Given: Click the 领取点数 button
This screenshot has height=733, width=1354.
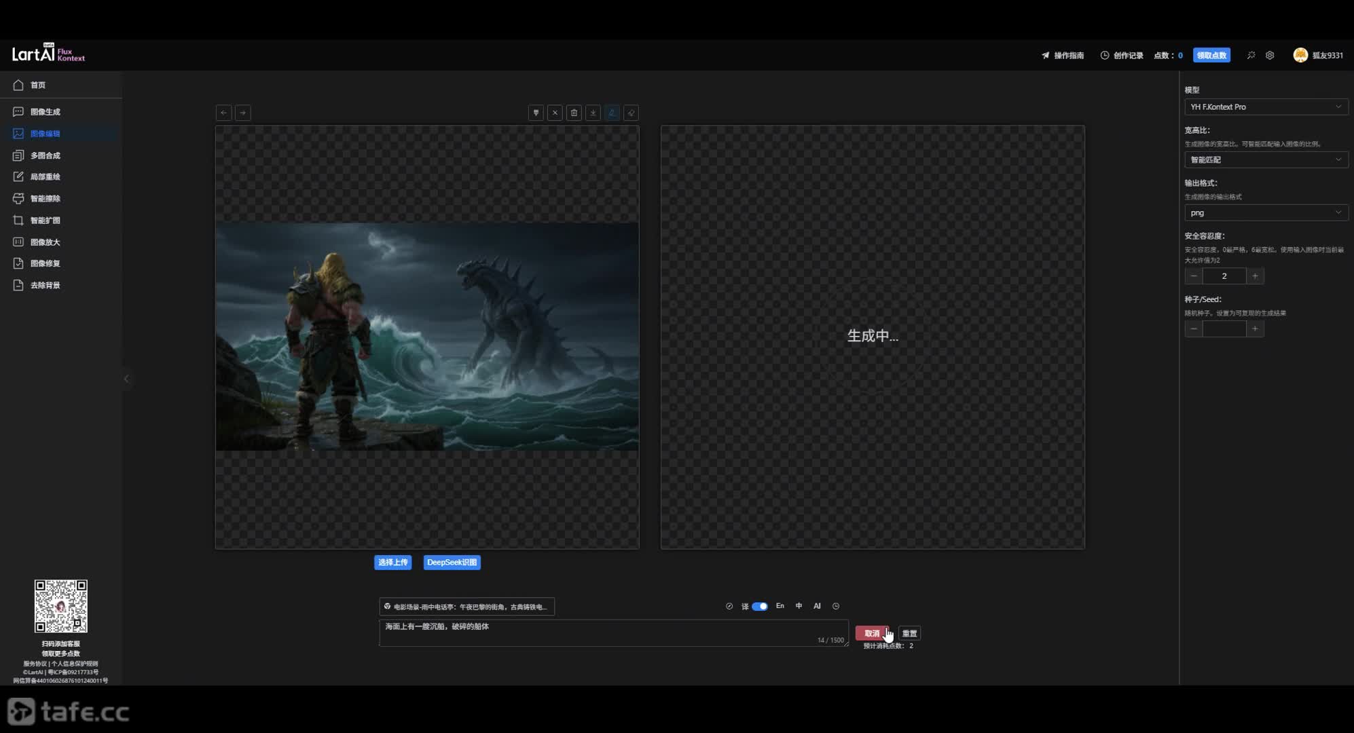Looking at the screenshot, I should point(1211,56).
